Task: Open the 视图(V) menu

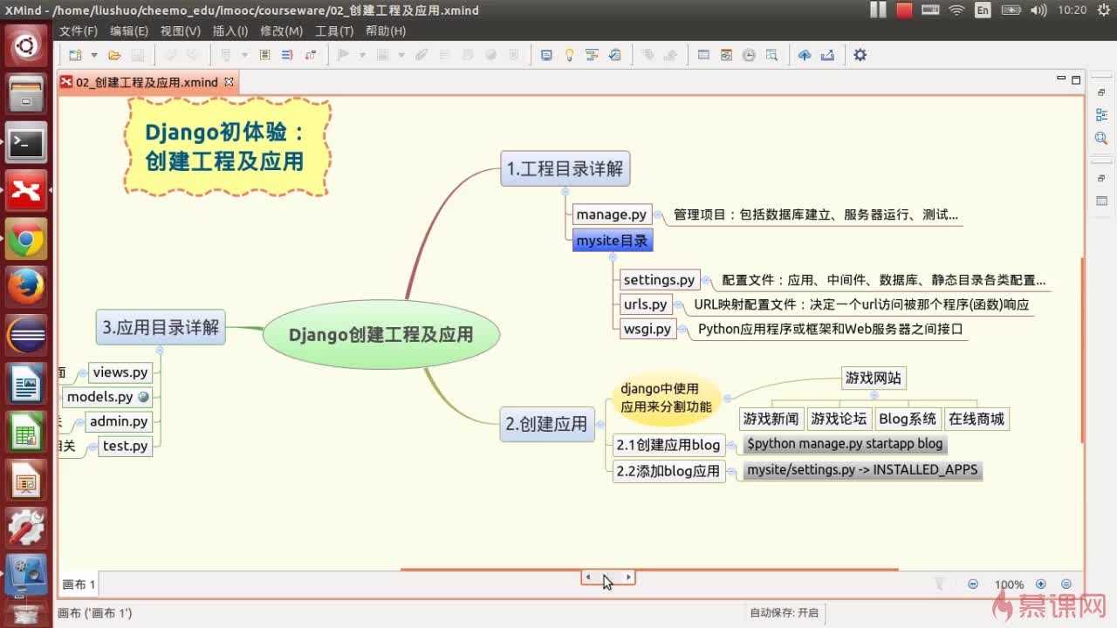Action: pos(181,31)
